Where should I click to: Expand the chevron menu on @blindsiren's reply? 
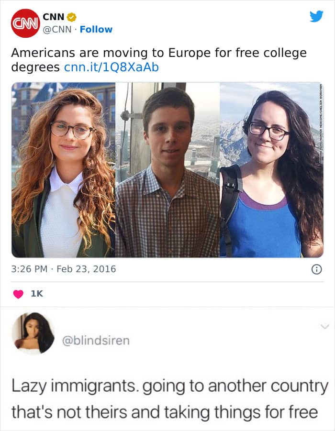[x=324, y=327]
